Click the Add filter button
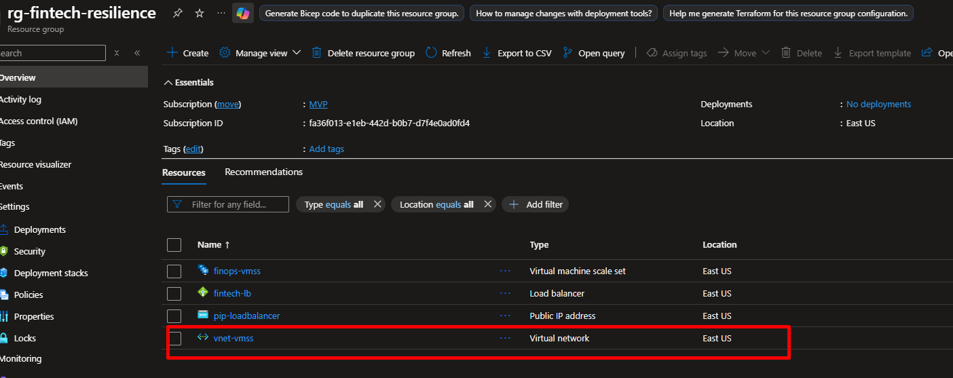Image resolution: width=953 pixels, height=378 pixels. pyautogui.click(x=535, y=204)
